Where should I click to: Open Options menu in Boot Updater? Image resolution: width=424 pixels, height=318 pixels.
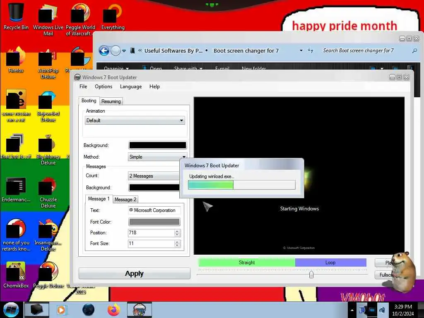click(x=103, y=87)
